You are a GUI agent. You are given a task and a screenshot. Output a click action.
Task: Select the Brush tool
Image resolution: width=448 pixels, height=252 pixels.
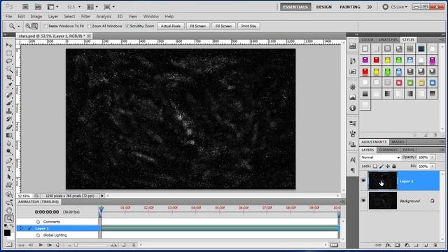9,103
